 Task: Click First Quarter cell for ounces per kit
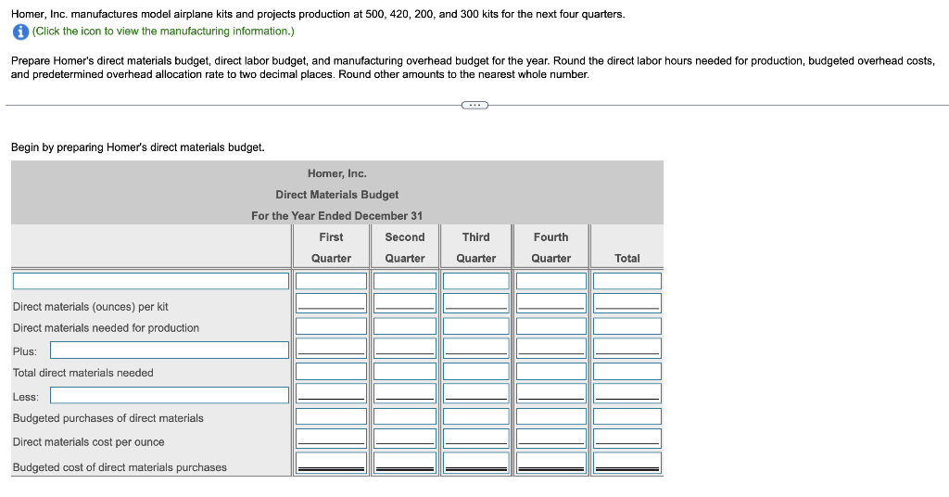click(331, 303)
